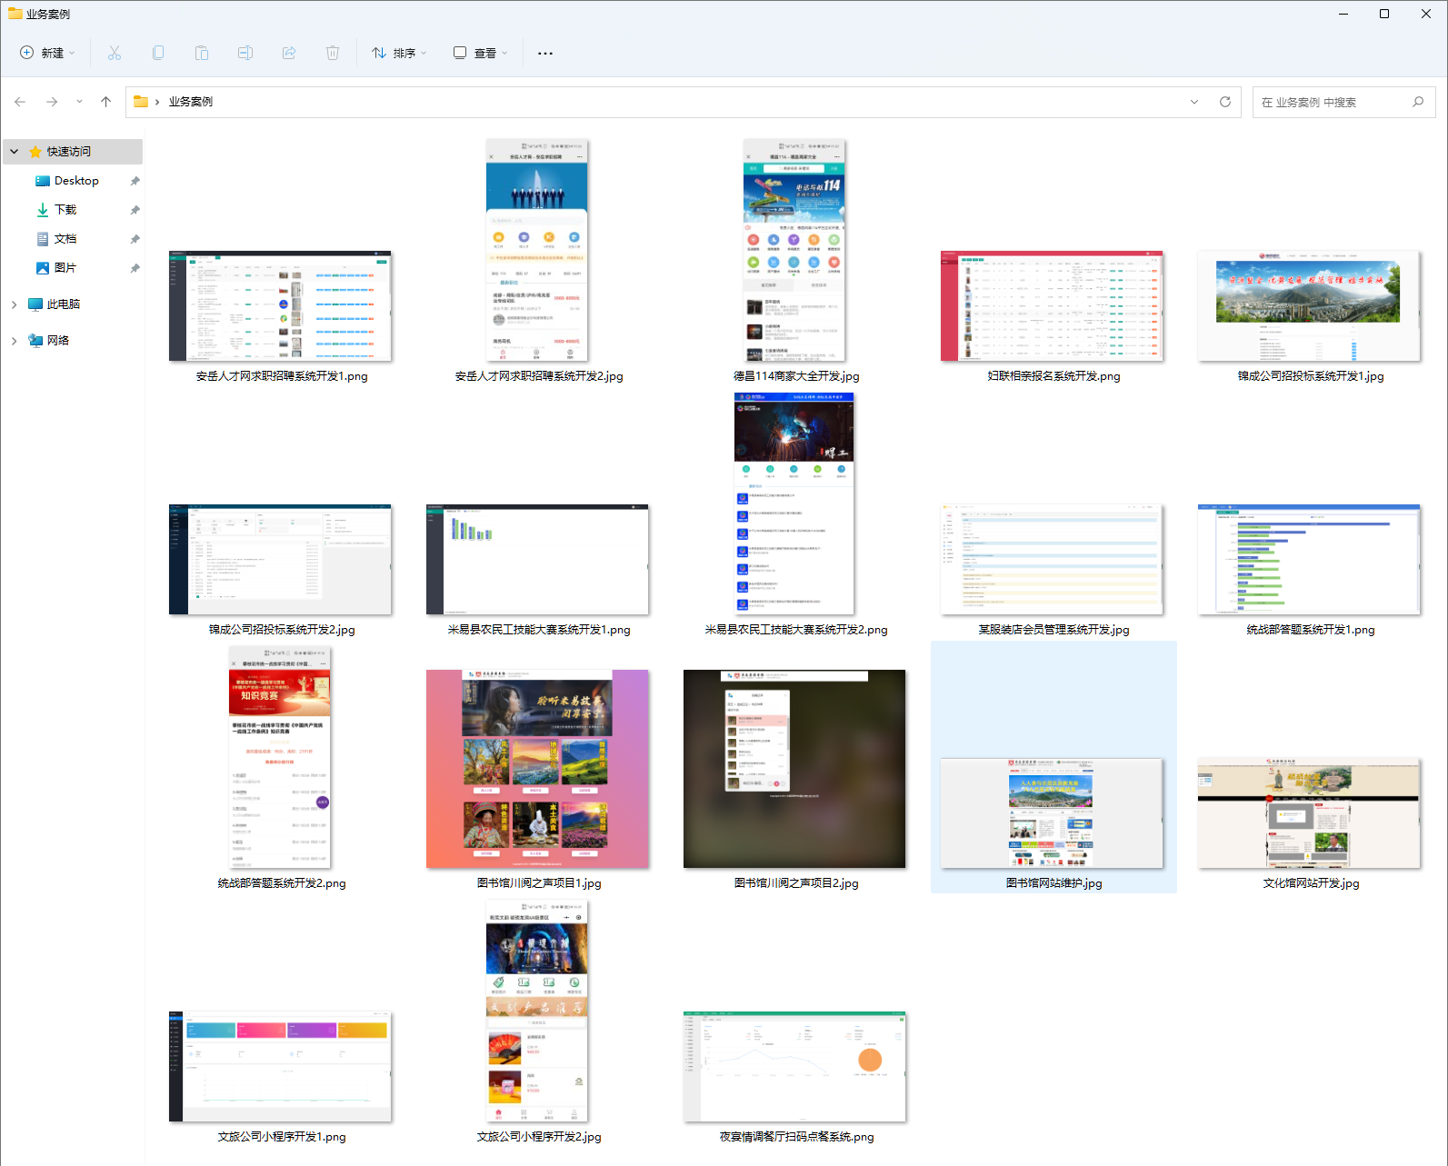Viewport: 1448px width, 1166px height.
Task: Go forward with the Forward arrow
Action: pyautogui.click(x=52, y=102)
